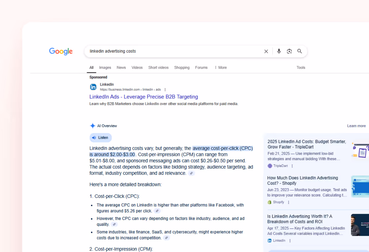Open three-dot menu next to Shopify
The height and width of the screenshot is (252, 369).
pyautogui.click(x=288, y=202)
